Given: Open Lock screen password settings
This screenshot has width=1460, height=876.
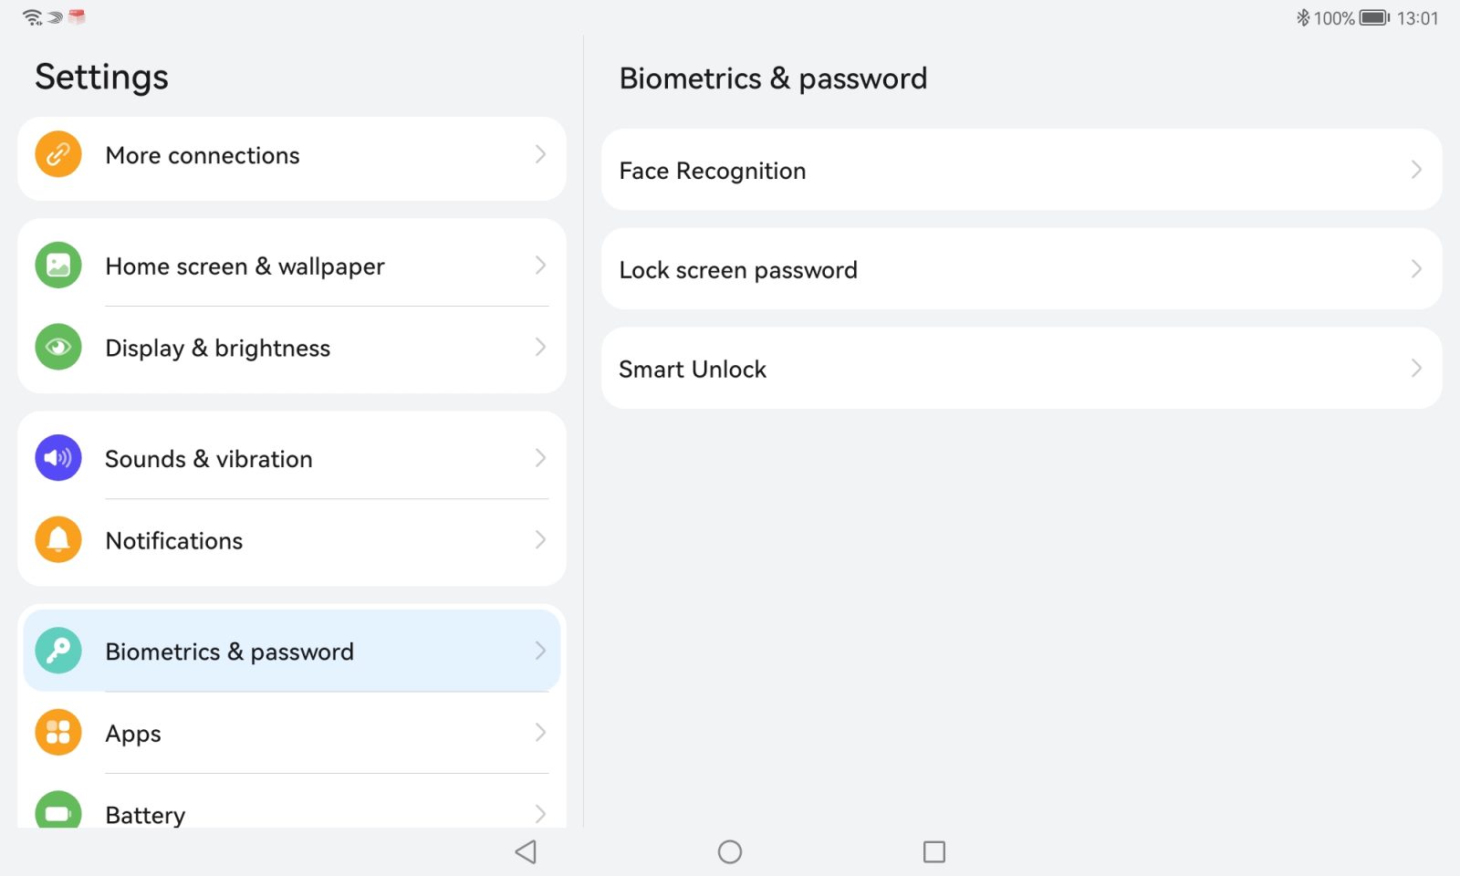Looking at the screenshot, I should click(x=1022, y=269).
